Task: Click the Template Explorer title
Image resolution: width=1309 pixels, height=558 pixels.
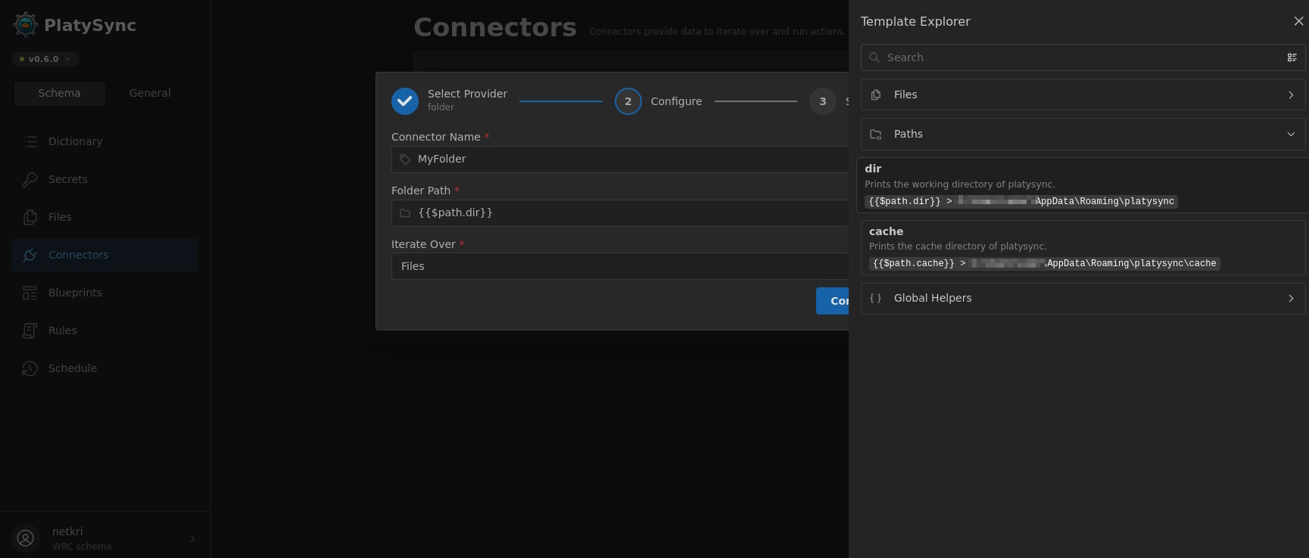Action: tap(915, 21)
